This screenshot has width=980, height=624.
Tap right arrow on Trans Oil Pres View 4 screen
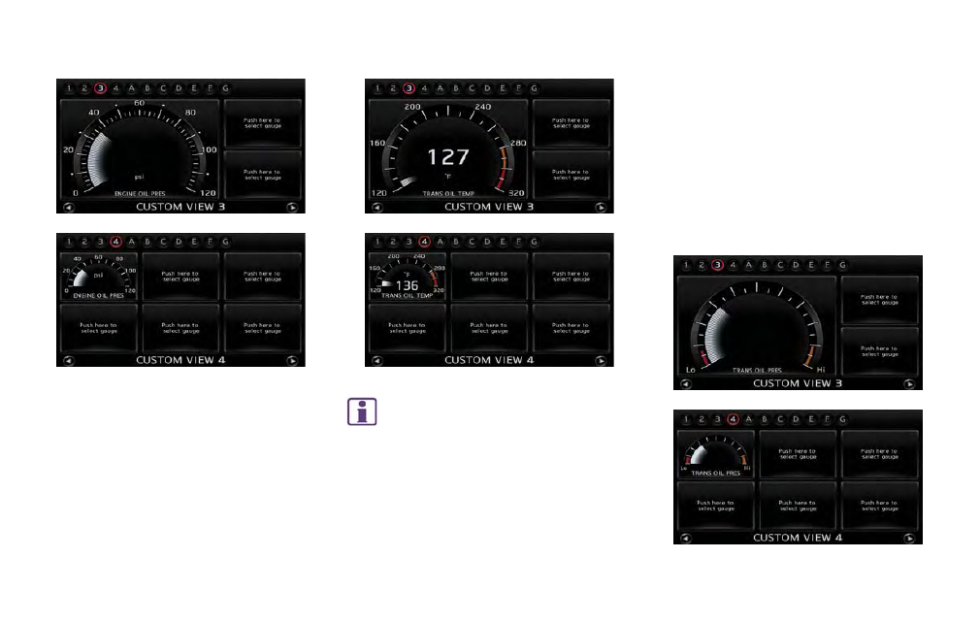(x=909, y=538)
